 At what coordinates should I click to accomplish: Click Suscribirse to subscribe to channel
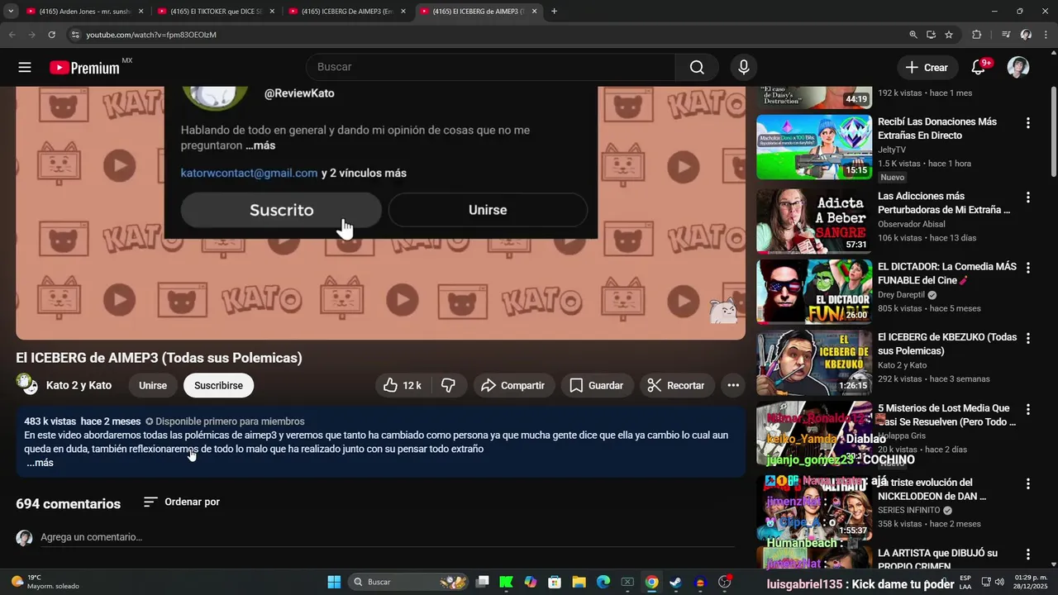(218, 385)
